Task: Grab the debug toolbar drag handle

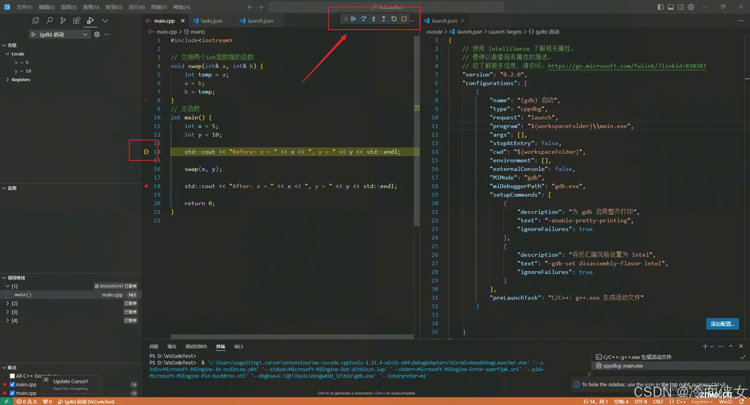Action: pos(345,19)
